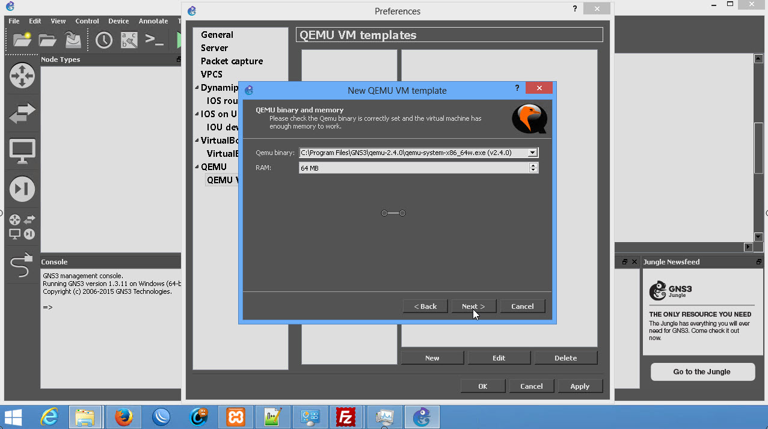Viewport: 768px width, 429px height.
Task: Click the Edit button in QEMU VM templates
Action: click(x=499, y=358)
